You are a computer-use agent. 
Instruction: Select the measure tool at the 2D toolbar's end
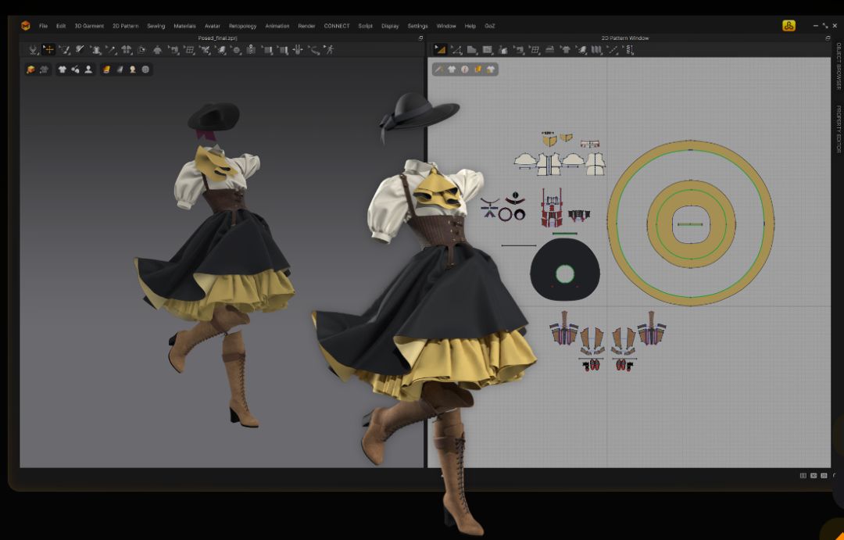tap(629, 49)
